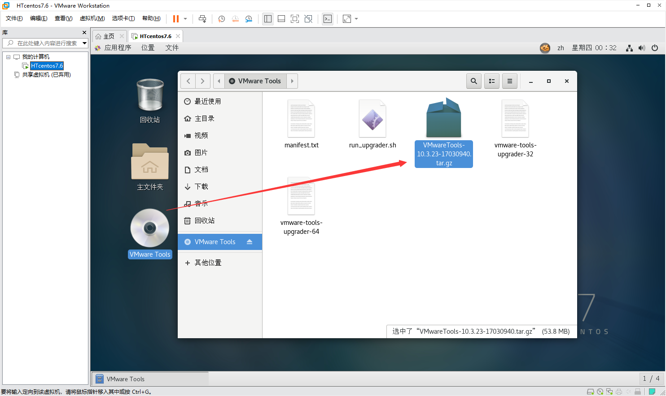Viewport: 666px width, 396px height.
Task: Go forward in file manager
Action: [x=202, y=81]
